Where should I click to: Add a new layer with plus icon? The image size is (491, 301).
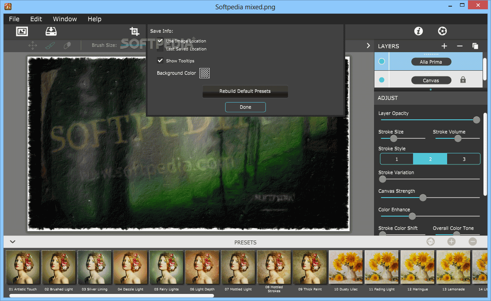(x=444, y=46)
